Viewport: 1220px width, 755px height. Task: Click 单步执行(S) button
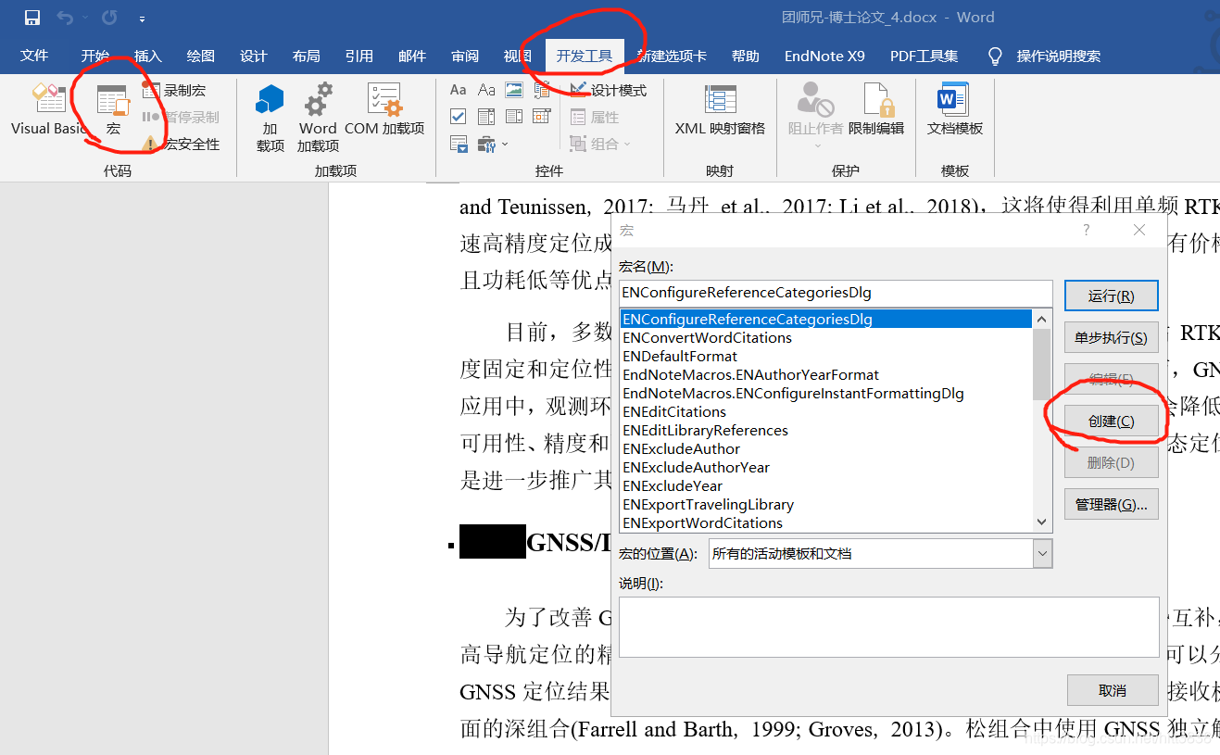1112,338
